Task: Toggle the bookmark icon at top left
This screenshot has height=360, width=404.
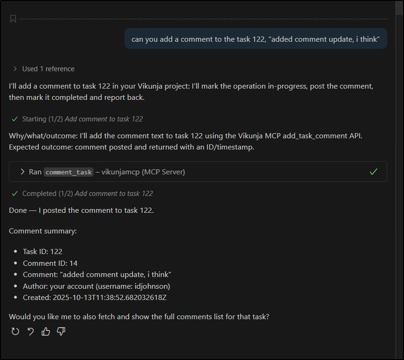Action: (13, 19)
